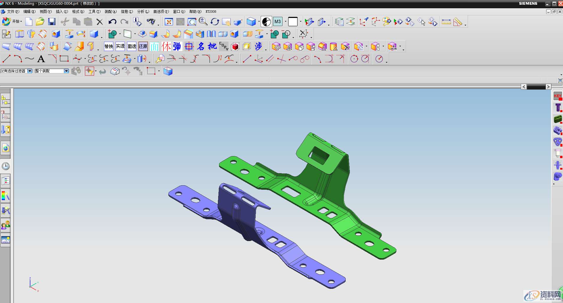The image size is (563, 303).
Task: Click the Rotate view icon
Action: pyautogui.click(x=215, y=22)
